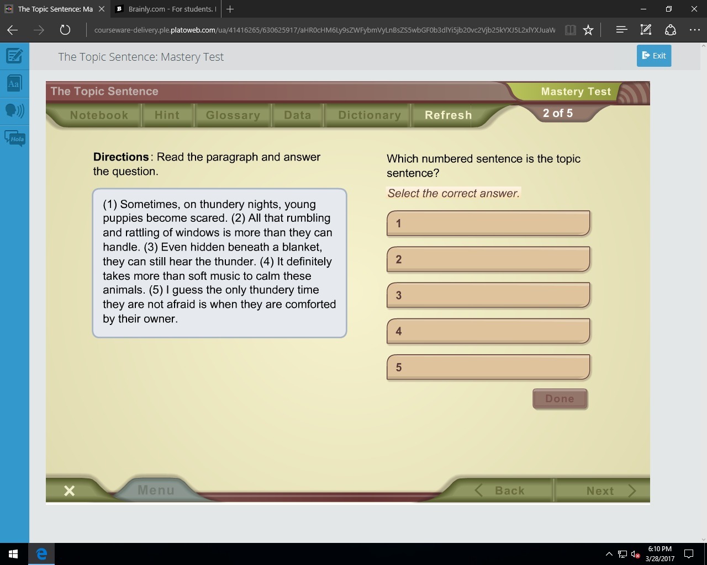This screenshot has width=707, height=565.
Task: Click the Exit button
Action: 654,56
